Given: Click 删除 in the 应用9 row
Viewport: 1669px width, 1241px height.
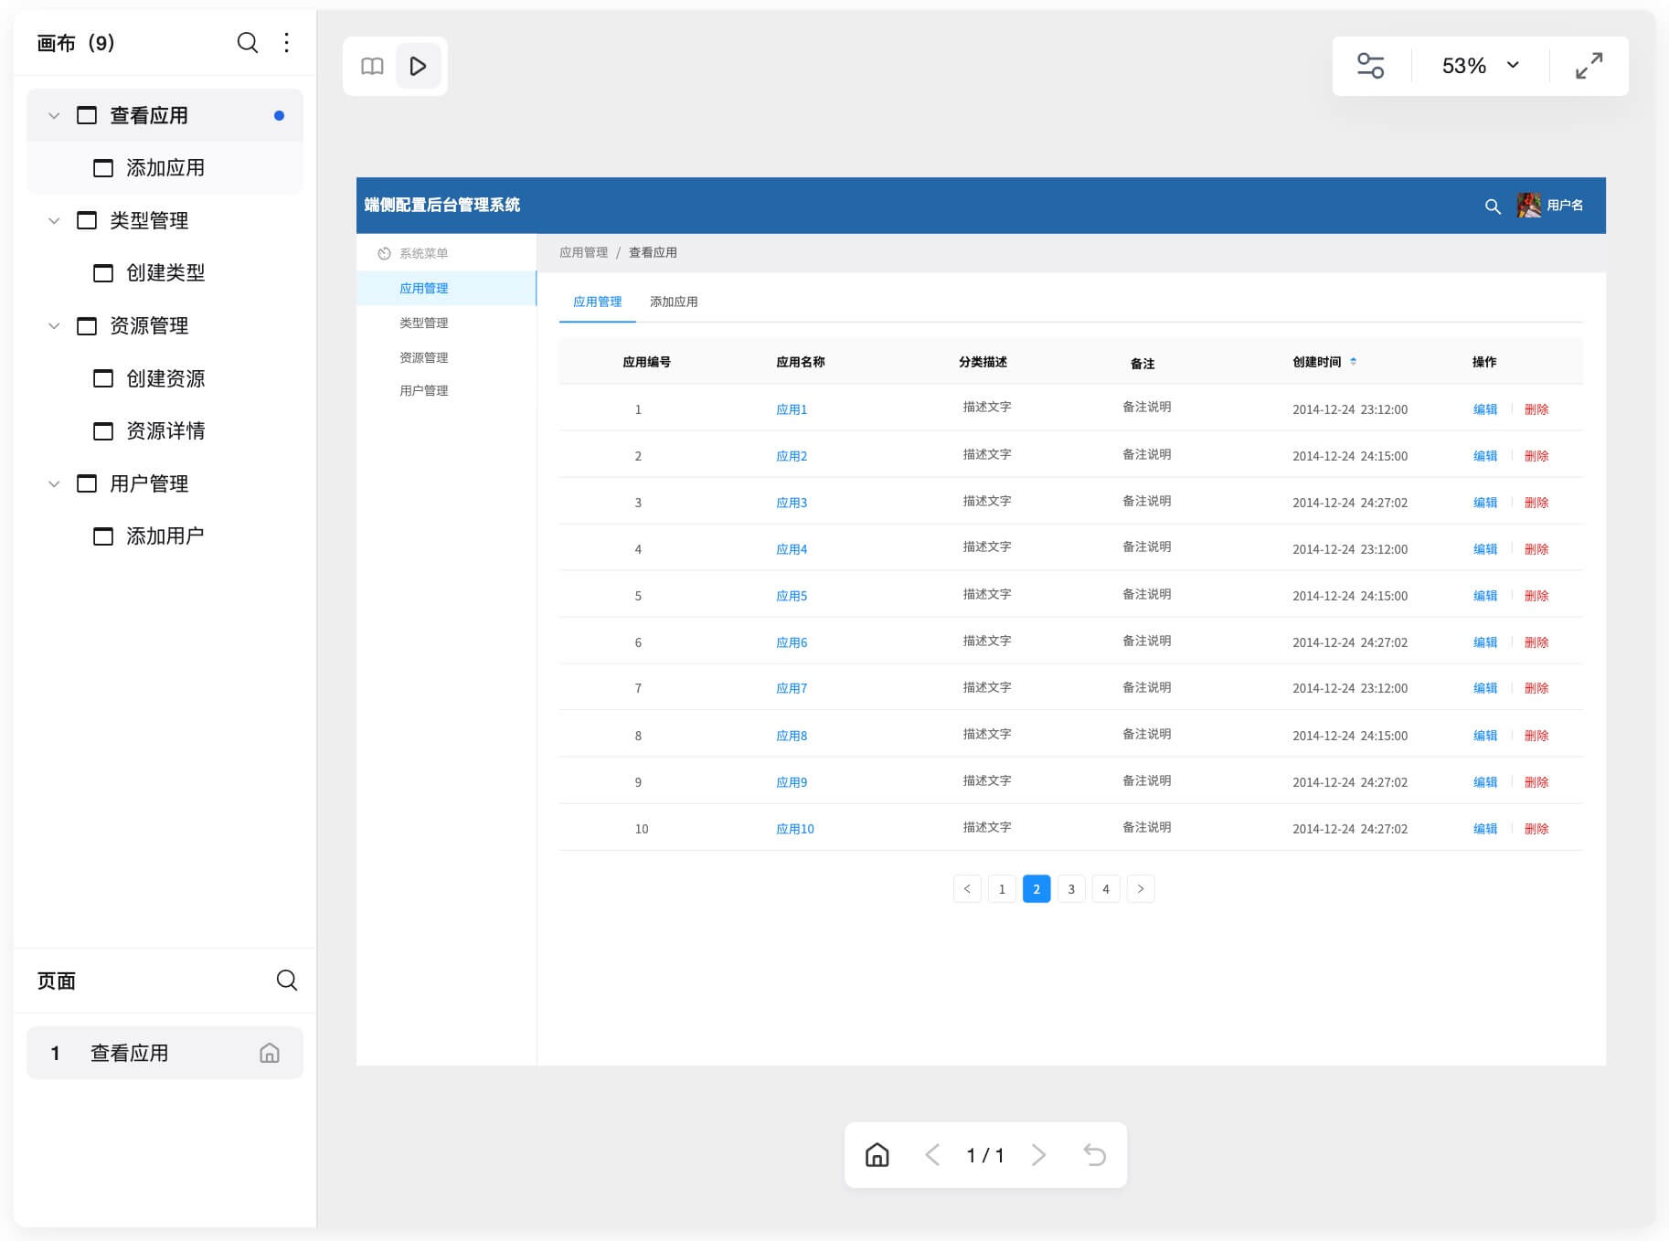Looking at the screenshot, I should point(1536,782).
